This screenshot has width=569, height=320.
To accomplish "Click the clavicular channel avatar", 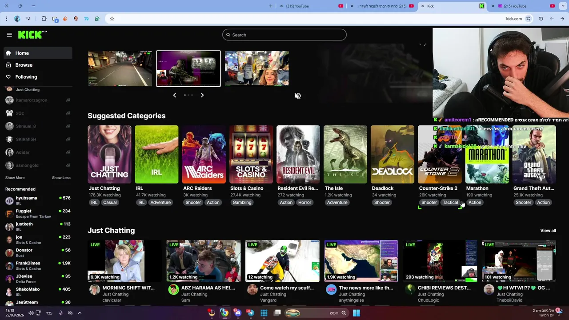I will click(94, 290).
